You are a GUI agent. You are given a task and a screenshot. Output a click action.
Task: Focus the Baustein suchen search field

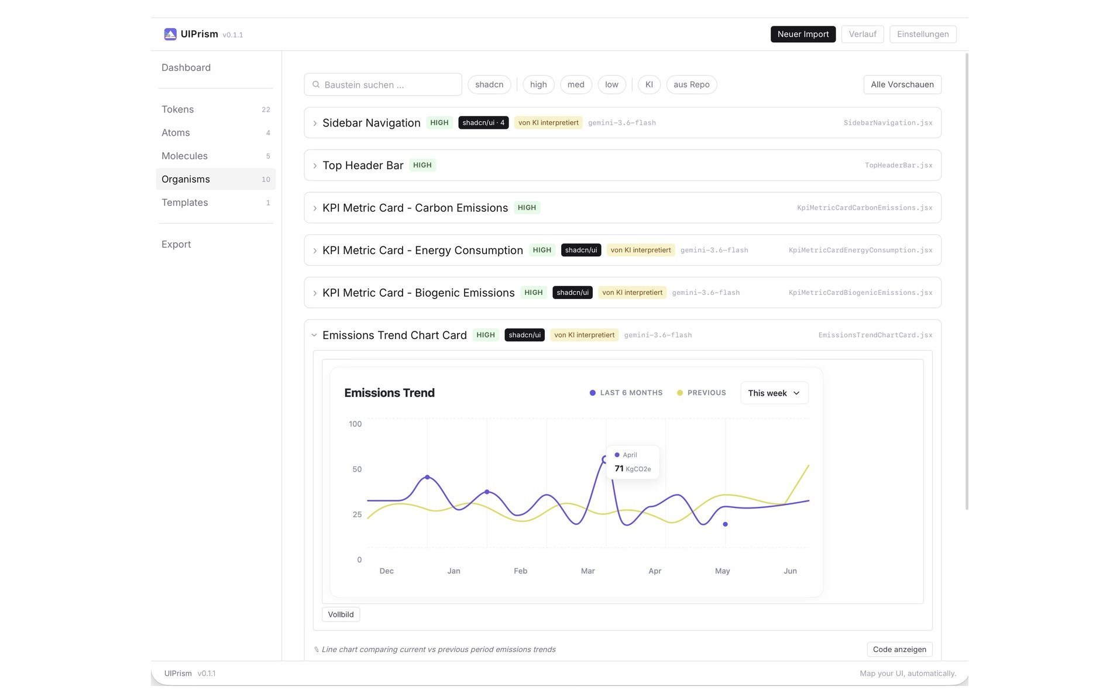point(383,84)
